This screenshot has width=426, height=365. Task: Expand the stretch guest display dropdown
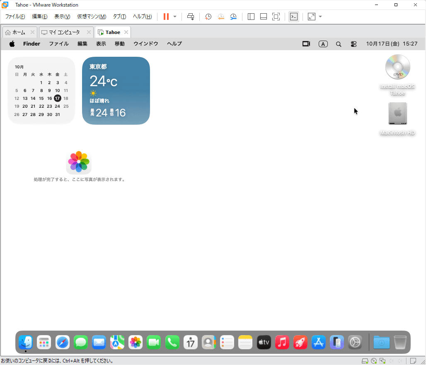click(x=320, y=17)
